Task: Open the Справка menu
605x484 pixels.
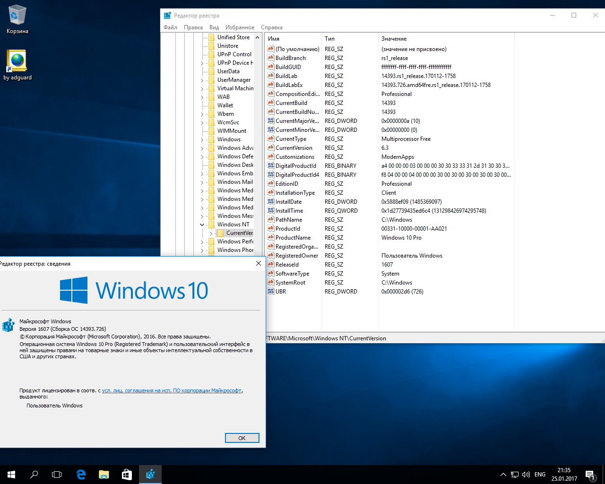Action: tap(272, 27)
